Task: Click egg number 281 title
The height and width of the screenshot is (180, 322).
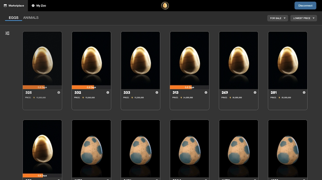Action: click(274, 93)
